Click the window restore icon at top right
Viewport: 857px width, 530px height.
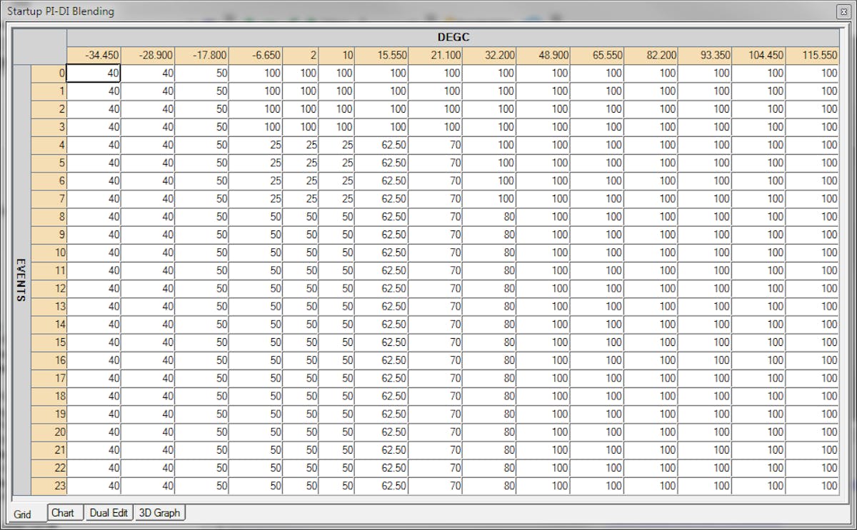pos(843,11)
